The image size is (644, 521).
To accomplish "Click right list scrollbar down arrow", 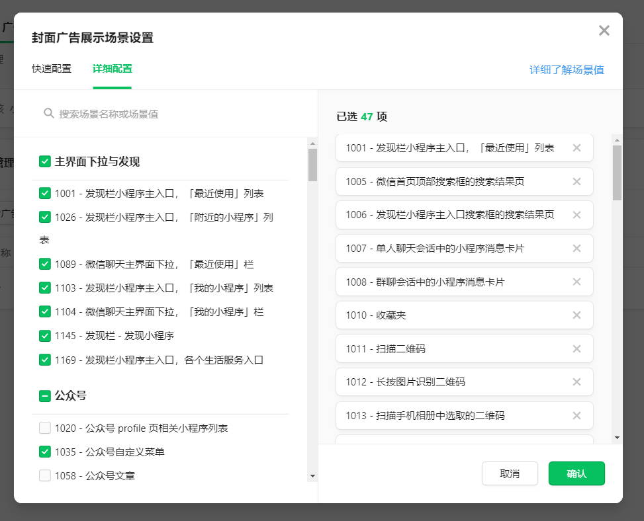I will pos(617,438).
